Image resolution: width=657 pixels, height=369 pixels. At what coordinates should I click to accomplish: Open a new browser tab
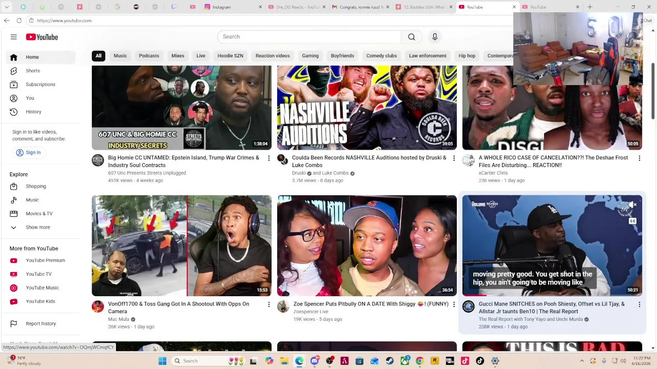coord(590,7)
